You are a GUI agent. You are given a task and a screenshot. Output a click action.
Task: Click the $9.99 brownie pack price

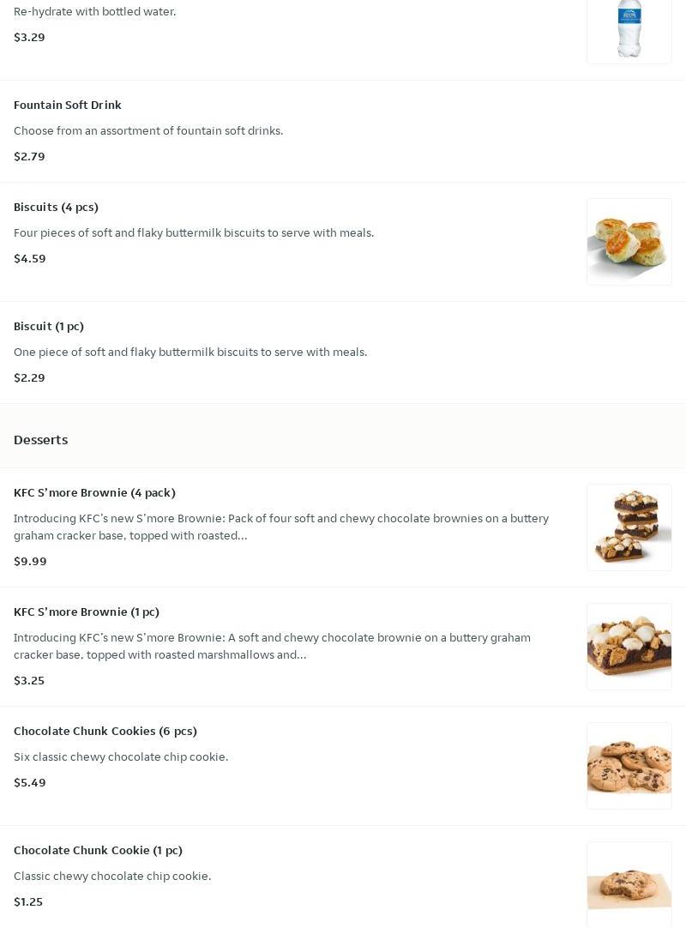click(30, 561)
